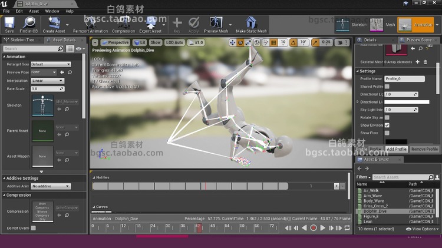Open Preview Pose None dropdown
Image resolution: width=442 pixels, height=248 pixels.
pos(44,72)
